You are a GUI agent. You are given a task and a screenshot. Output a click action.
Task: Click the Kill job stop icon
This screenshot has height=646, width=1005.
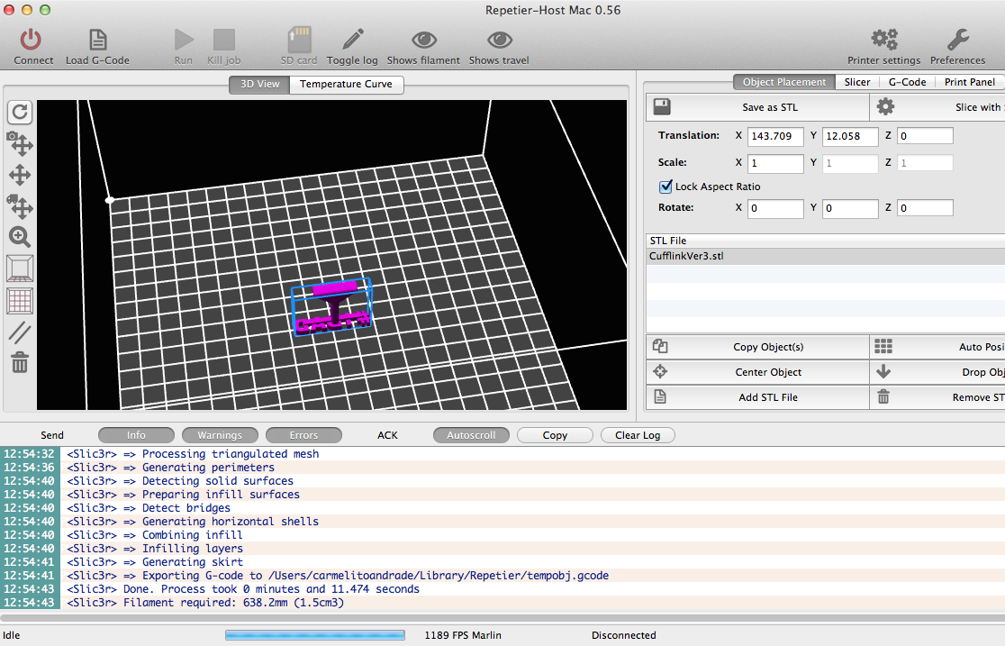pos(223,40)
